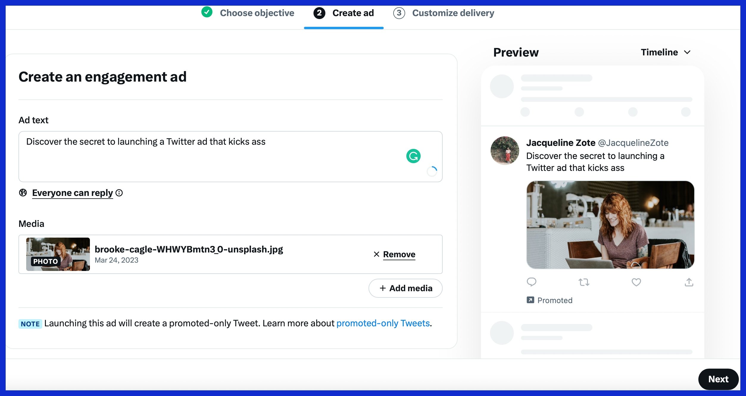This screenshot has width=746, height=396.
Task: Click the Grammarly icon in ad text
Action: point(413,156)
